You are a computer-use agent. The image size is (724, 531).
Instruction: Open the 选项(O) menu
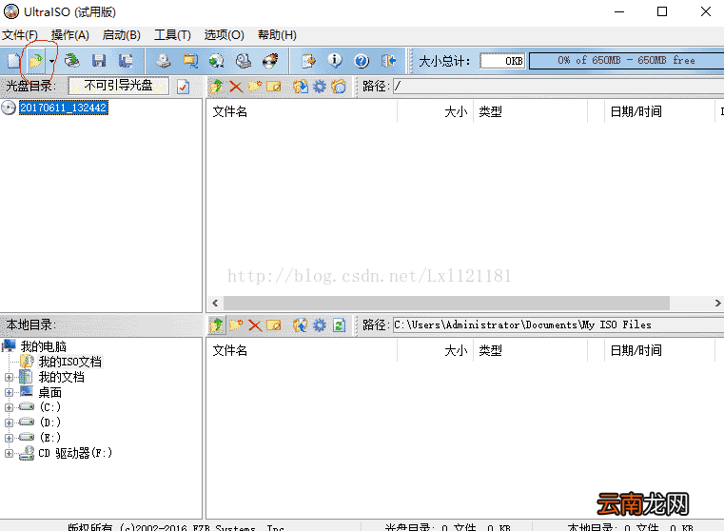pos(224,35)
